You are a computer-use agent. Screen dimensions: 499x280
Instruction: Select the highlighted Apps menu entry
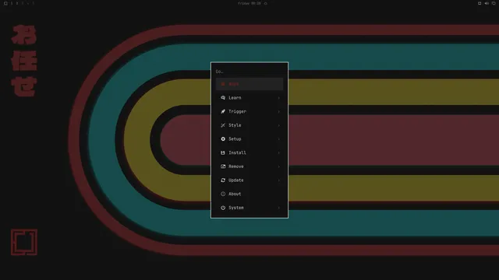click(x=249, y=84)
